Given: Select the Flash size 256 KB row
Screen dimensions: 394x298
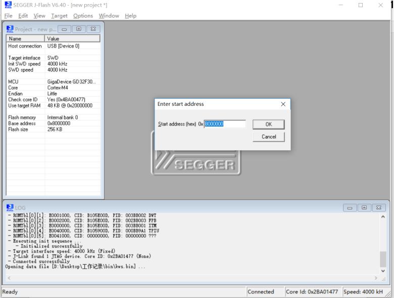Looking at the screenshot, I should pos(53,130).
